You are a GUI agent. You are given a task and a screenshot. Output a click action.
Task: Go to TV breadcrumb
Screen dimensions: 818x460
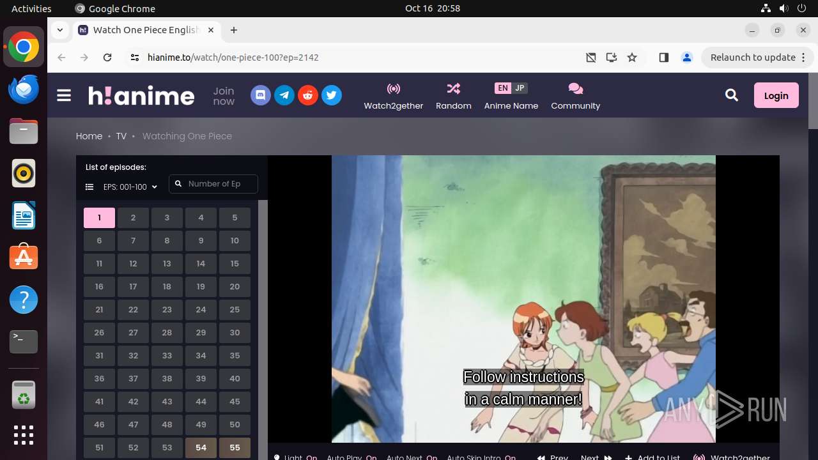(121, 136)
